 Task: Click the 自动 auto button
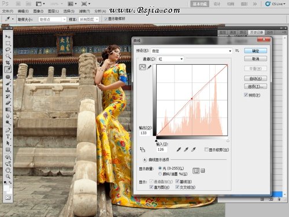[255, 78]
